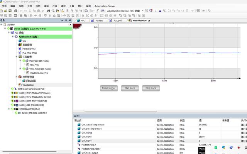Image resolution: width=247 pixels, height=154 pixels.
Task: Click the Undo arrow icon
Action: 21,11
